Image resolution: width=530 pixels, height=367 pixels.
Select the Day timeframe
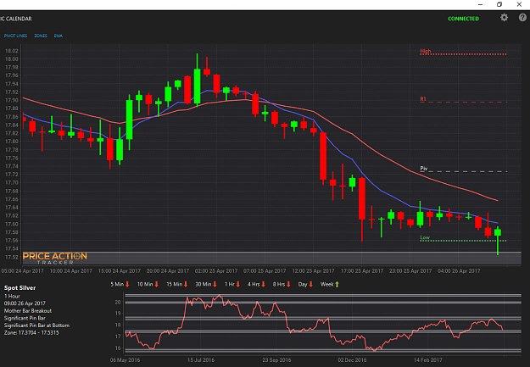pos(303,284)
